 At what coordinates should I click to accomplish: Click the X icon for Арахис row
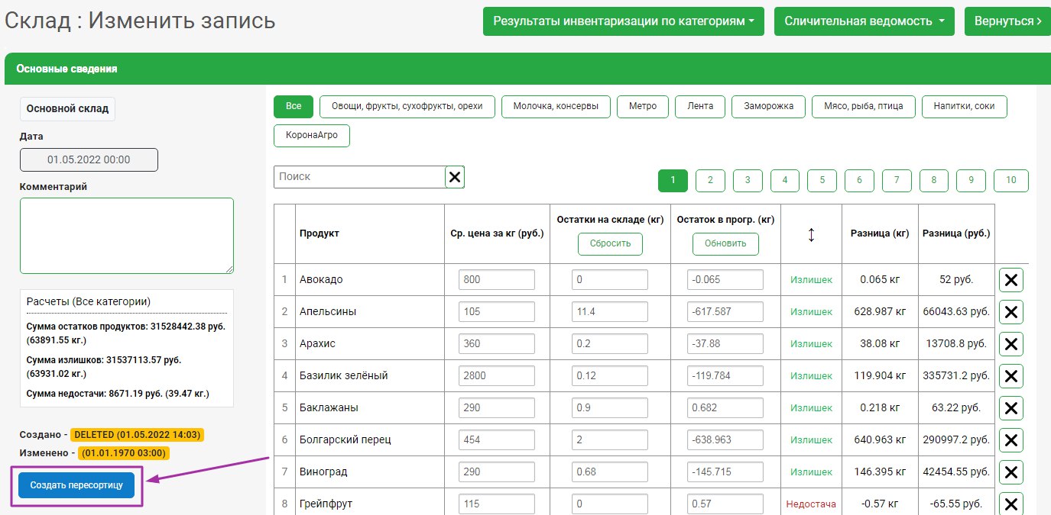tap(1010, 344)
